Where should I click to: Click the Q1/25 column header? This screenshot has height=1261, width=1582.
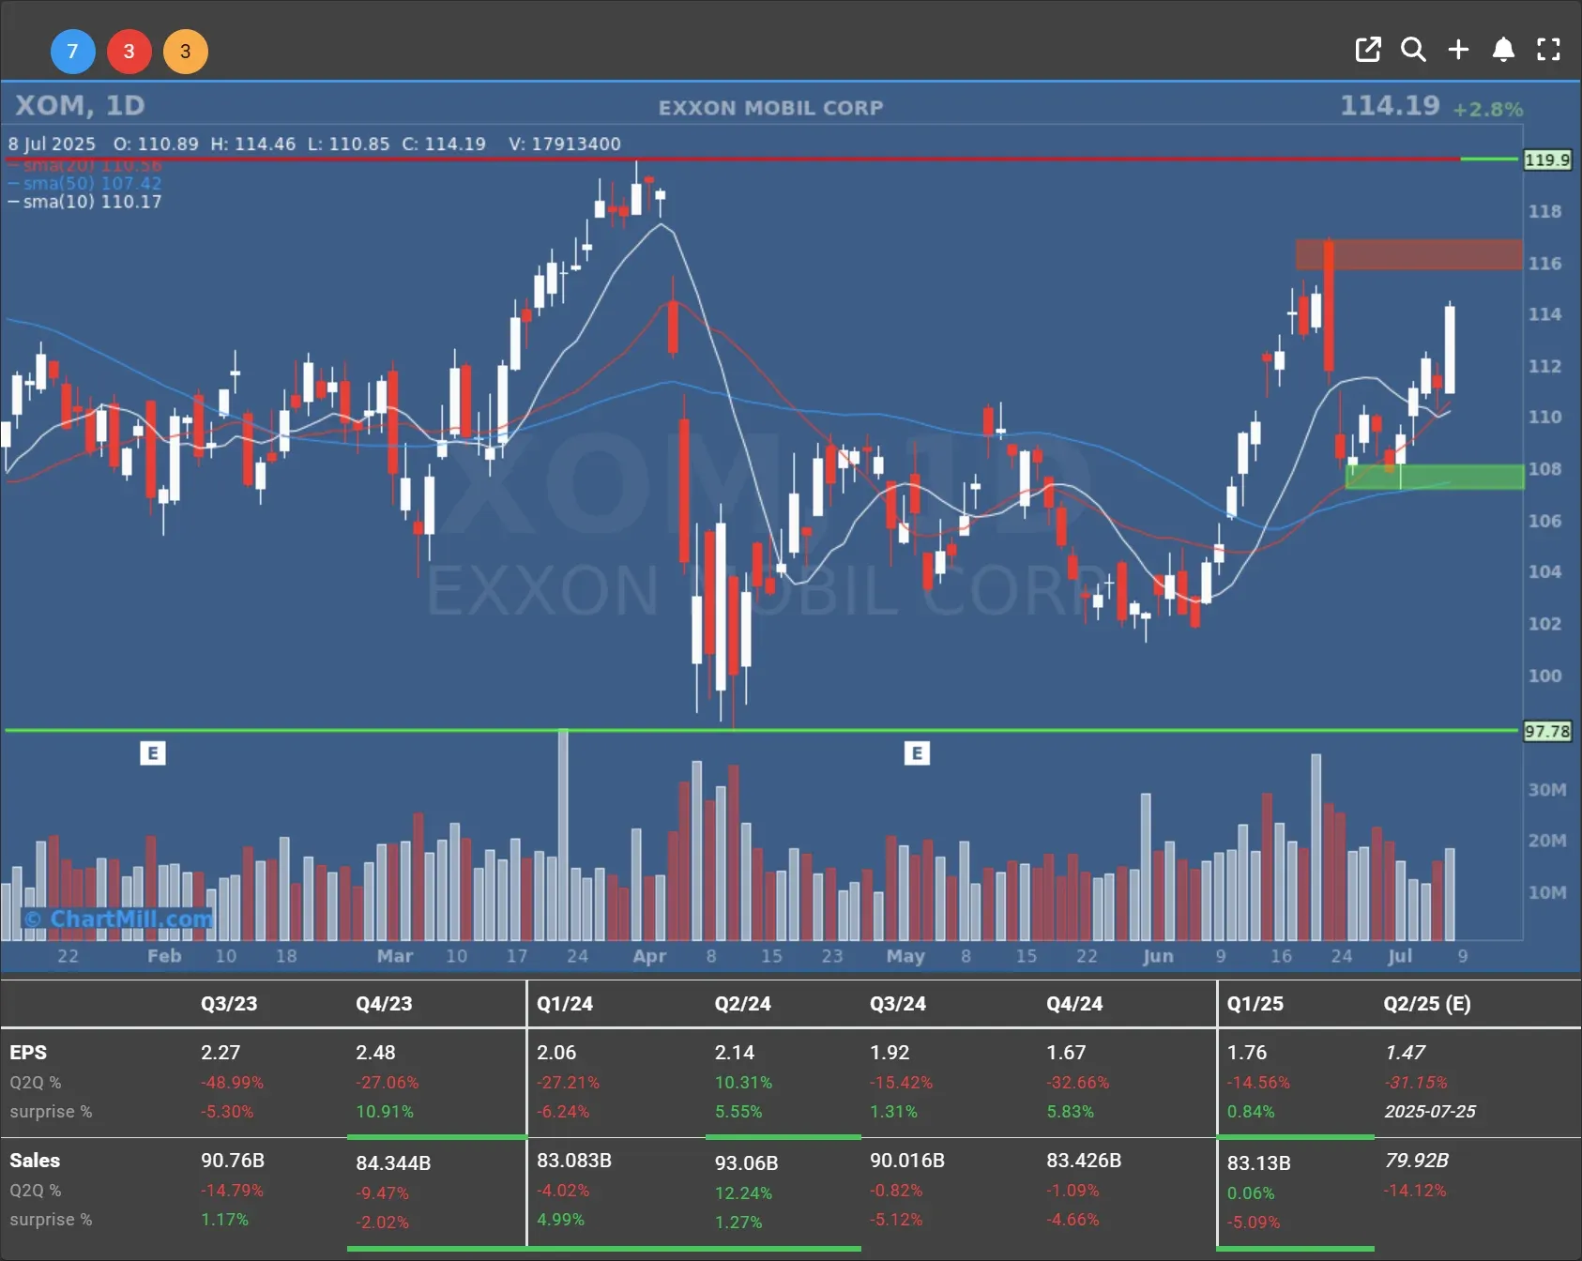coord(1255,1003)
